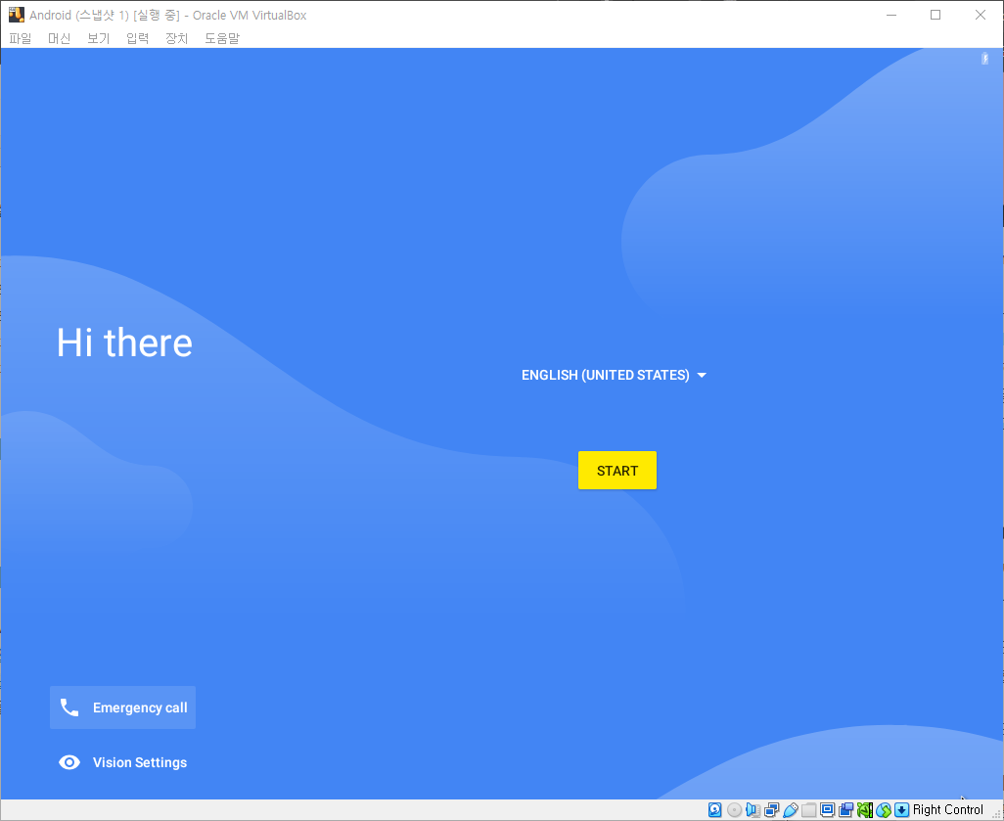Tap the Emergency call button
This screenshot has width=1004, height=821.
(123, 707)
